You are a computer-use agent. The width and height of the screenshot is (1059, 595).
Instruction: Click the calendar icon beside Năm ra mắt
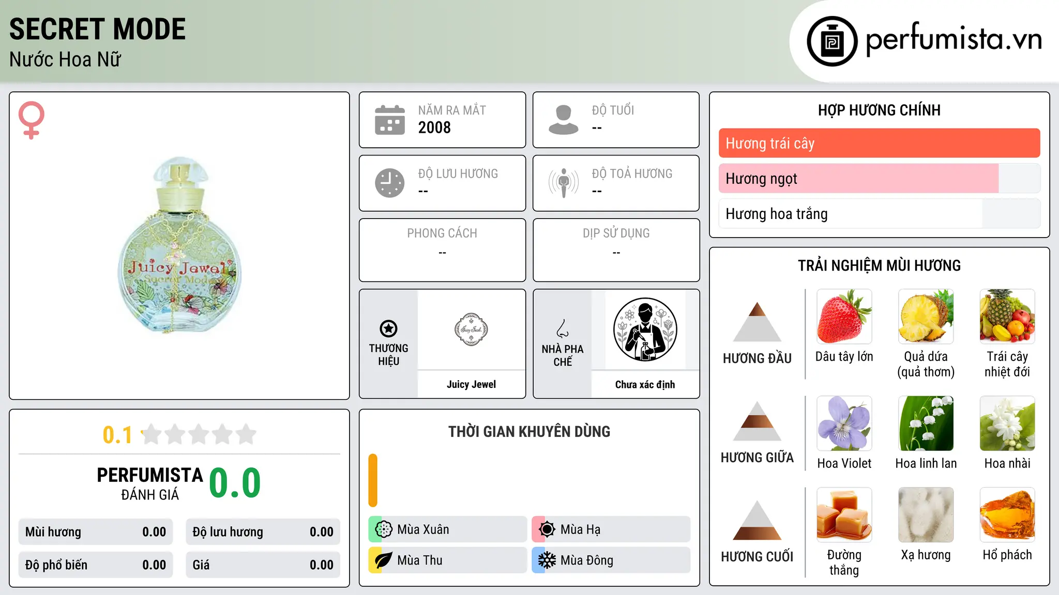pyautogui.click(x=390, y=120)
